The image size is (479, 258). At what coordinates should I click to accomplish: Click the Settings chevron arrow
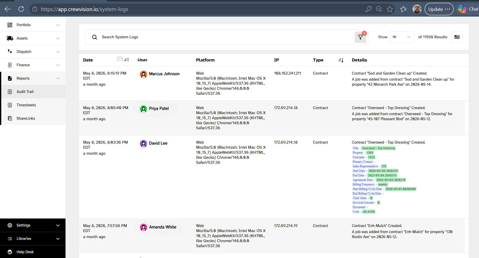click(x=58, y=225)
